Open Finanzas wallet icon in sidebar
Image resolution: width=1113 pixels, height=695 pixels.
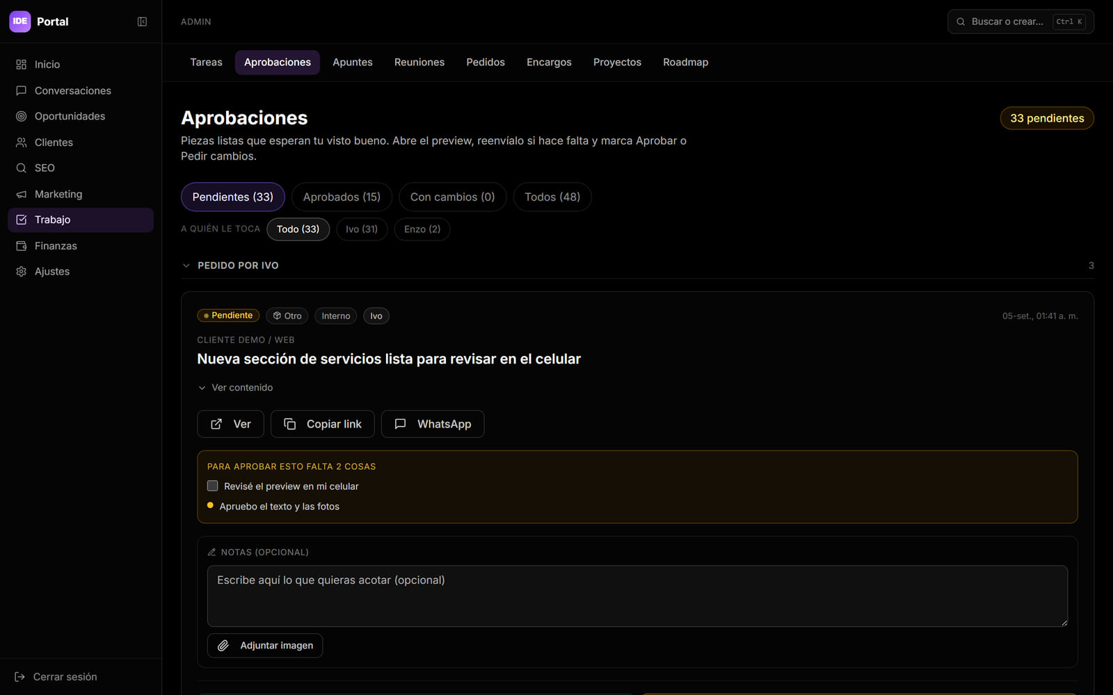pos(22,246)
